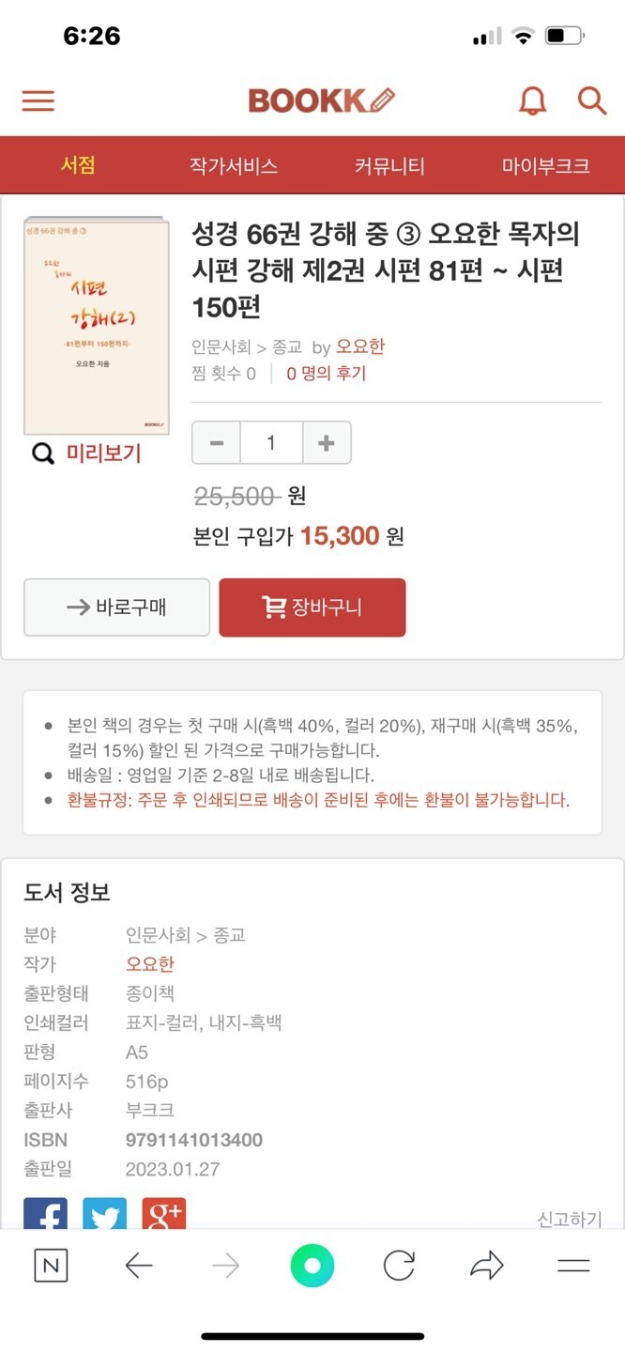Share the book on Twitter
Image resolution: width=625 pixels, height=1352 pixels.
104,1216
